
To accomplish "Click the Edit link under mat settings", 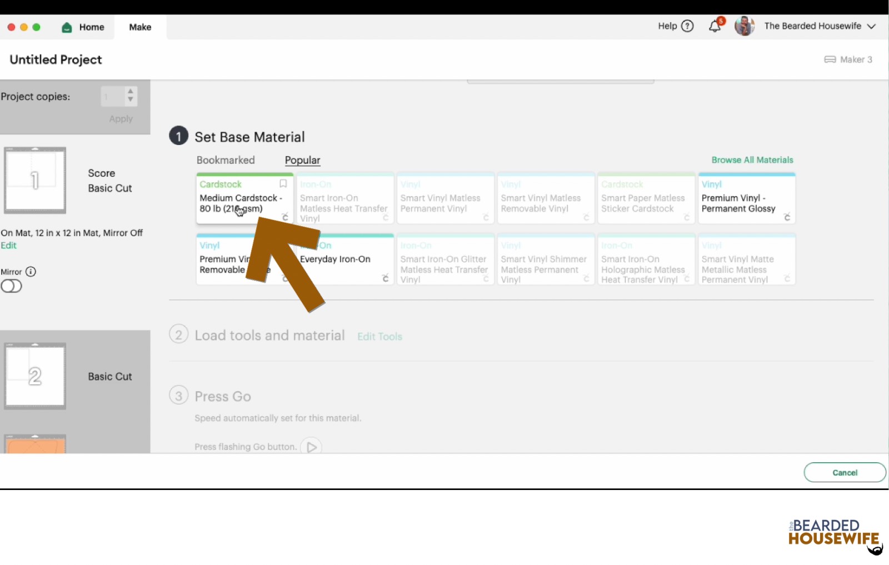I will pyautogui.click(x=8, y=246).
